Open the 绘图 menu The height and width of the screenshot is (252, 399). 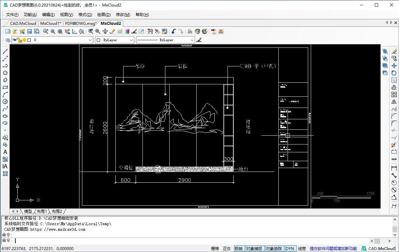[x=104, y=14]
